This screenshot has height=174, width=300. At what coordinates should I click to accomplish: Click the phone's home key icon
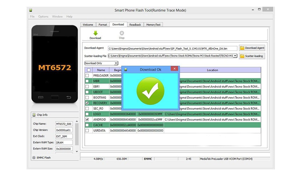55,97
